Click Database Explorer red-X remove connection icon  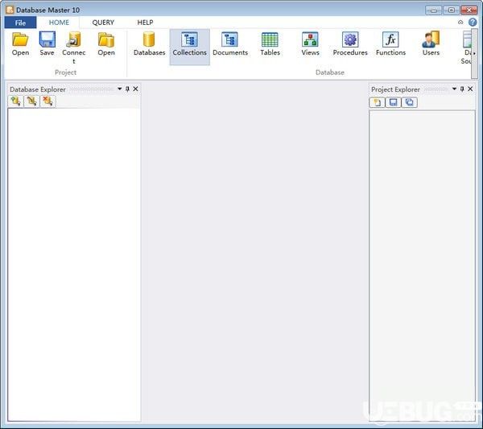point(47,101)
